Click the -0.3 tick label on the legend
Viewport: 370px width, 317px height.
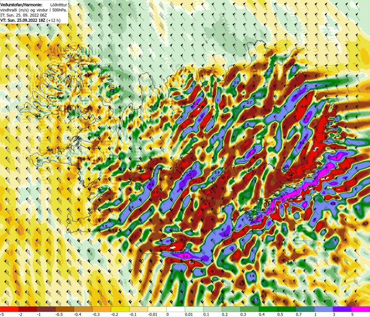[96, 314]
